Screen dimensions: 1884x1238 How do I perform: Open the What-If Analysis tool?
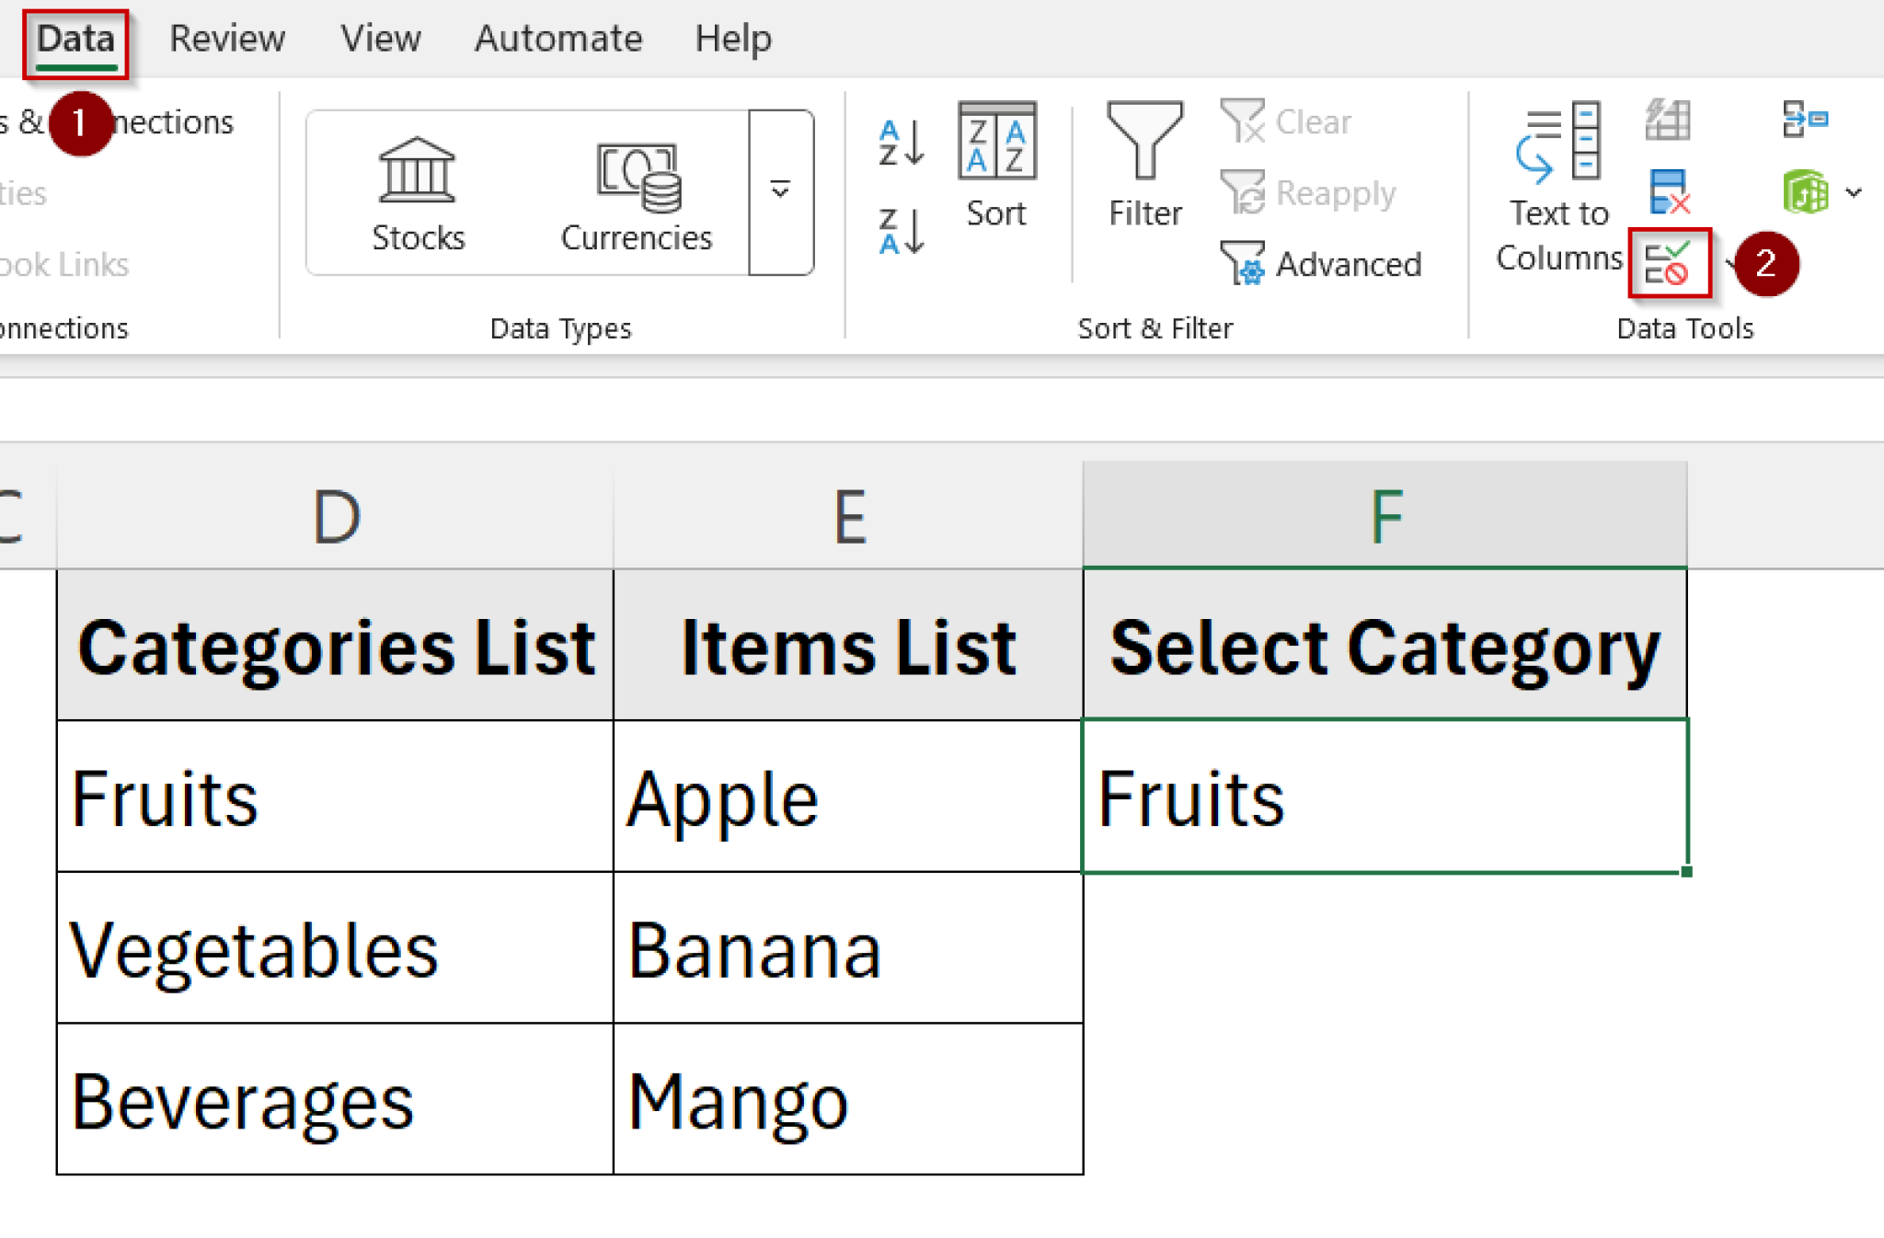[1805, 193]
